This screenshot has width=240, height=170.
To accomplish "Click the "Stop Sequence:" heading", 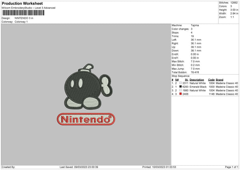I will pos(181,76).
